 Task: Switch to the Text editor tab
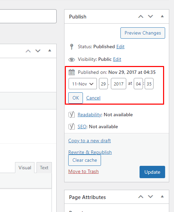44,168
